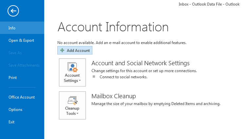
Task: Click the 'Change settings for this account' description
Action: click(x=144, y=71)
